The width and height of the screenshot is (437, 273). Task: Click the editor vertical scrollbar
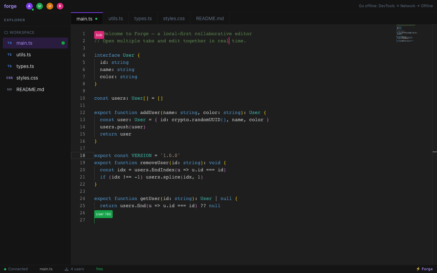pyautogui.click(x=435, y=145)
